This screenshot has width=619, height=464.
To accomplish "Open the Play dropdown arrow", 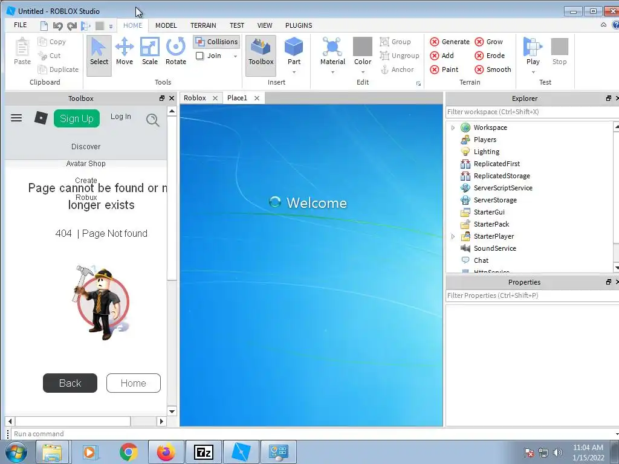I will pyautogui.click(x=533, y=72).
